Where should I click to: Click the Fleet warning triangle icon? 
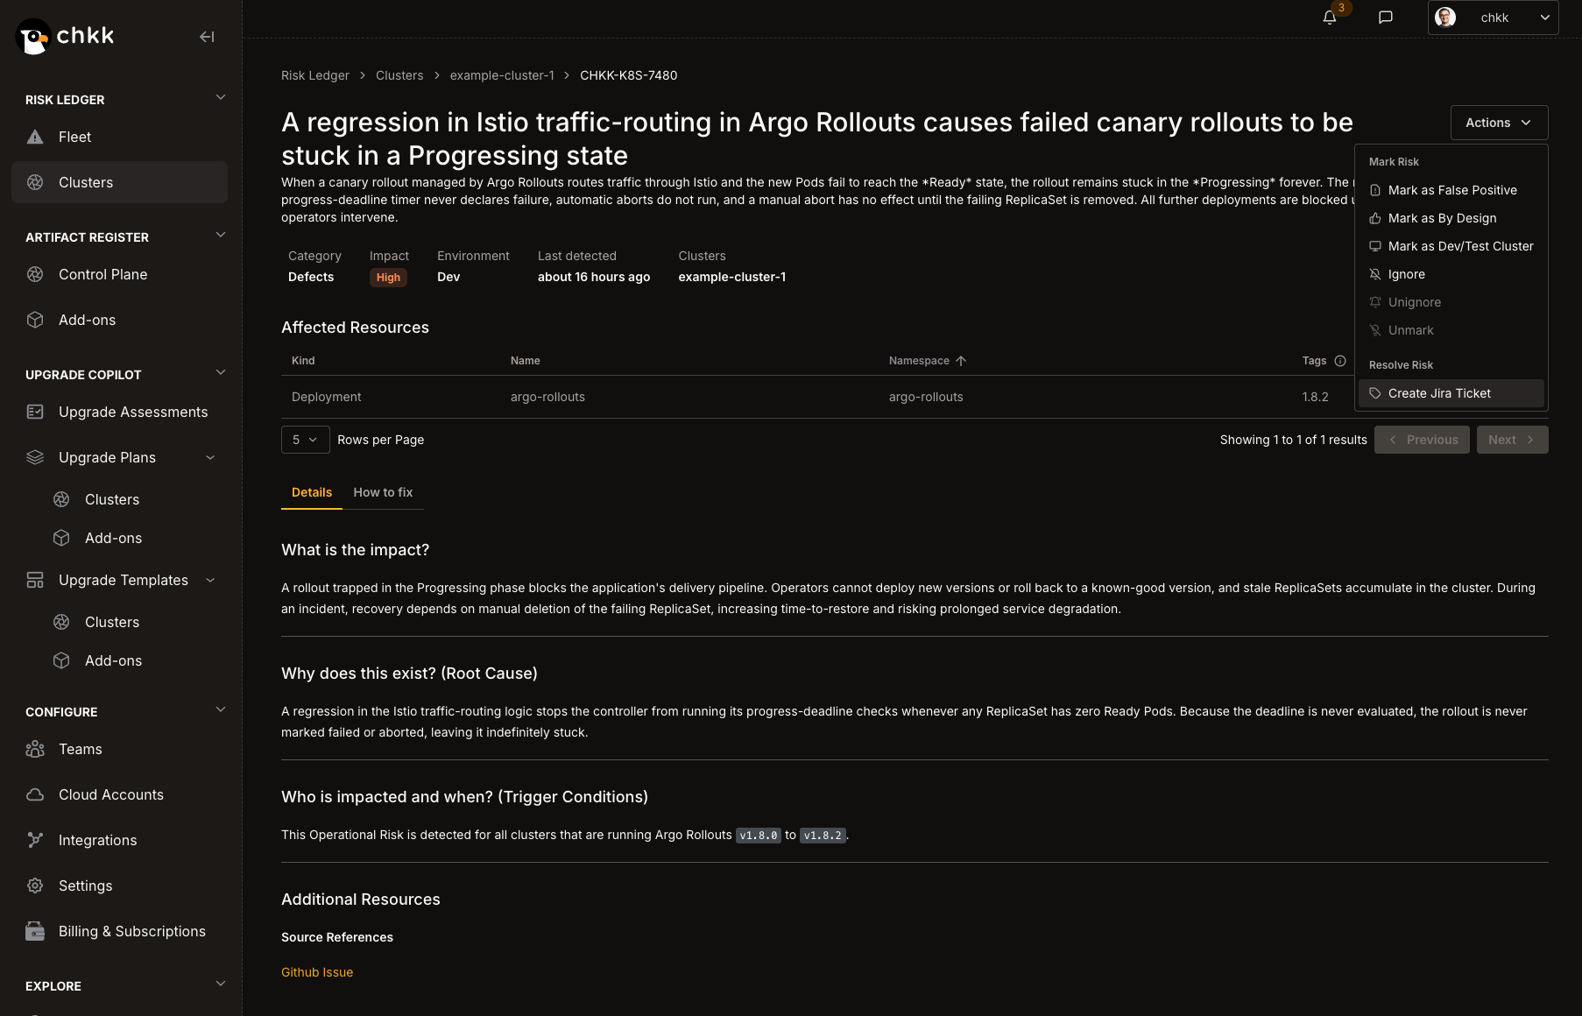click(35, 137)
